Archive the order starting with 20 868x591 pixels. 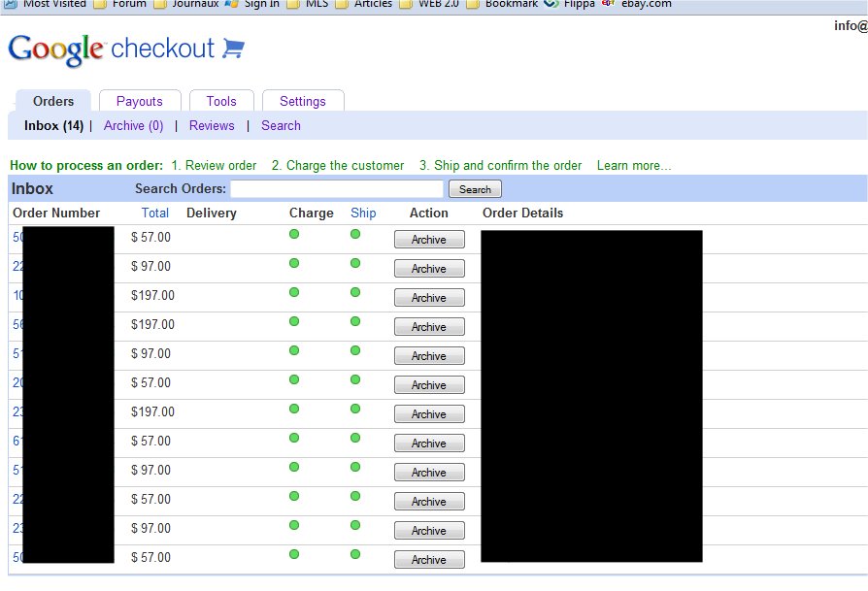coord(429,385)
